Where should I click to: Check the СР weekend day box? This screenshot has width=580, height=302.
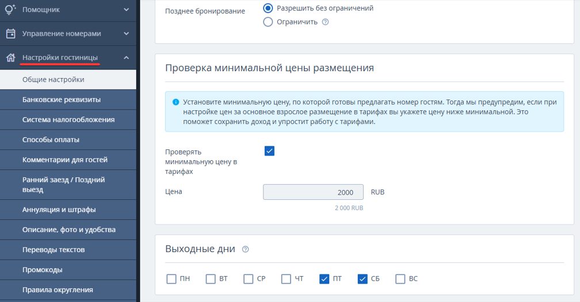click(x=248, y=278)
